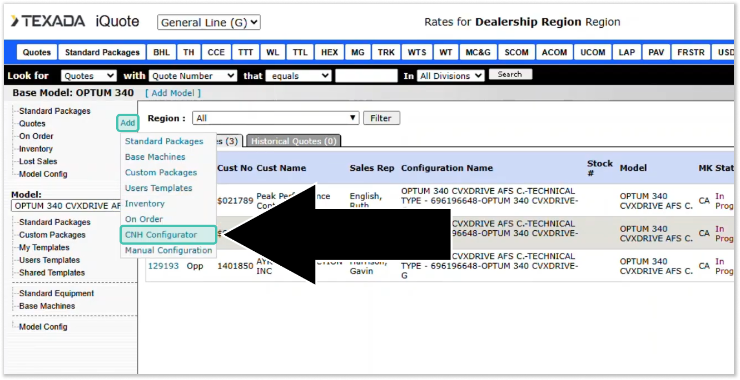Select the TRK category tab
The height and width of the screenshot is (380, 740).
[386, 52]
